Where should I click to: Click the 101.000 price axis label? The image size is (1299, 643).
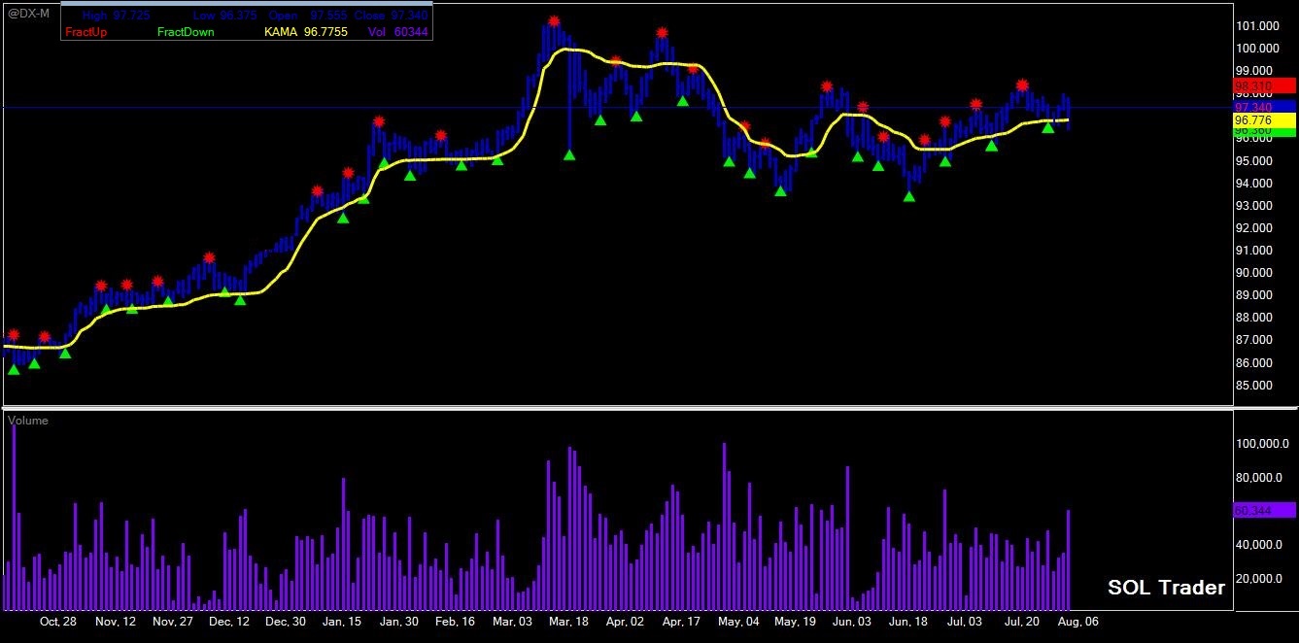point(1256,26)
